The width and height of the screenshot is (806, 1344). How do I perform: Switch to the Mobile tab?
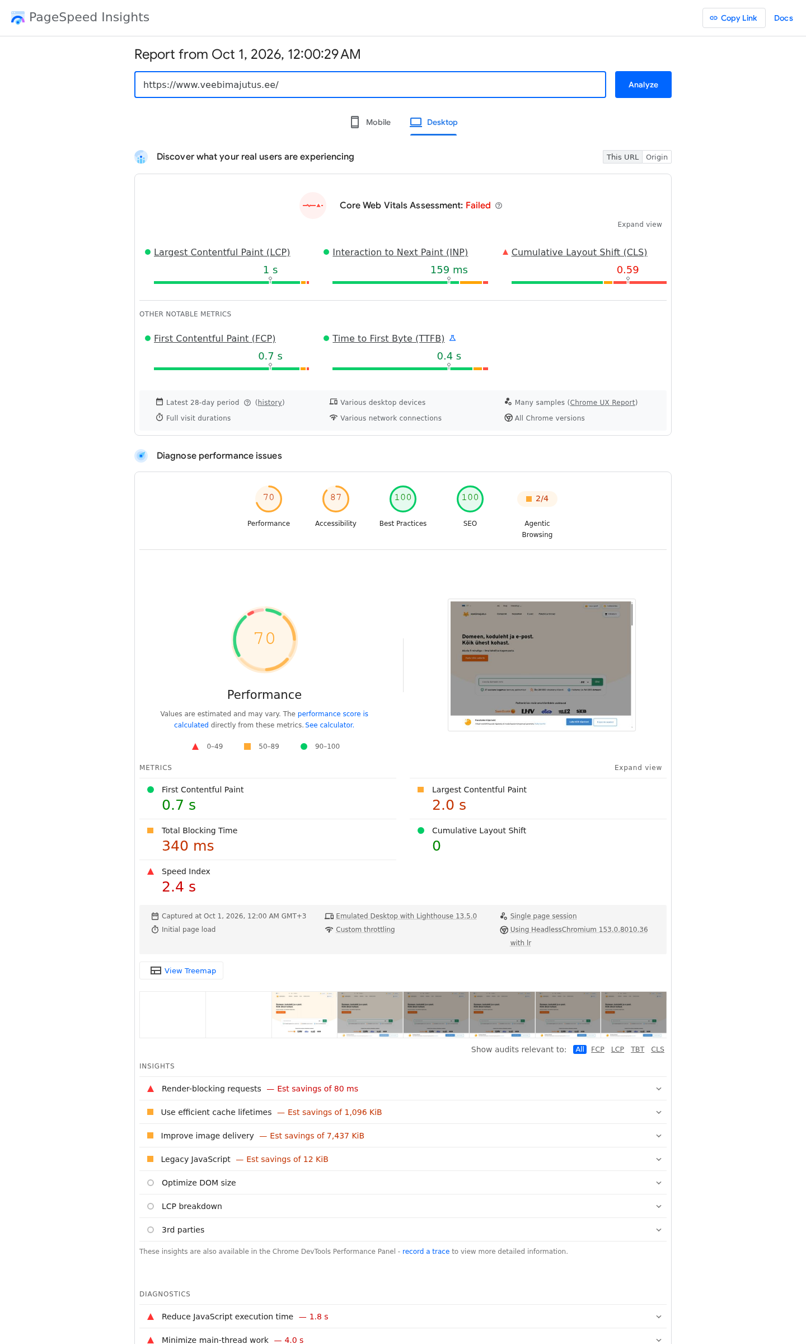click(x=371, y=122)
